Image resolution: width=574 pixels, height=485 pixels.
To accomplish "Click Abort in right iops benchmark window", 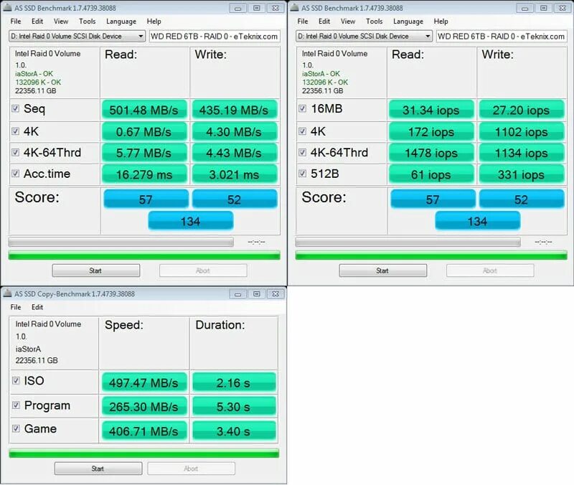I will click(490, 270).
